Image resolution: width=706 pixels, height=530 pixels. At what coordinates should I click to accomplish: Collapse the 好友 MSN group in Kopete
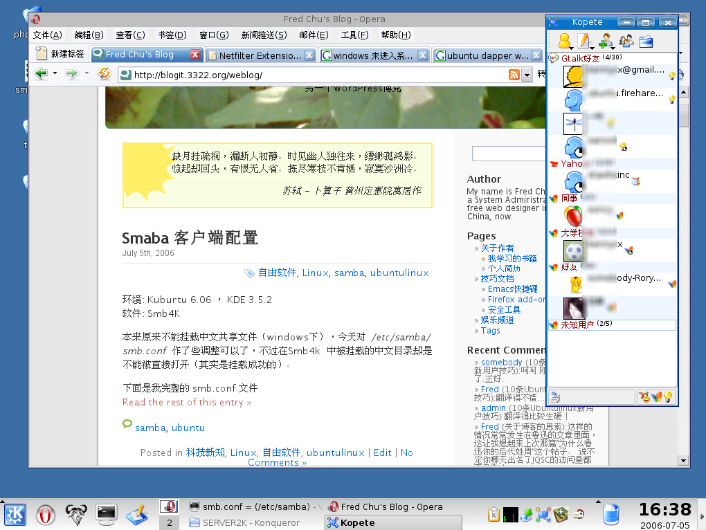pos(553,267)
